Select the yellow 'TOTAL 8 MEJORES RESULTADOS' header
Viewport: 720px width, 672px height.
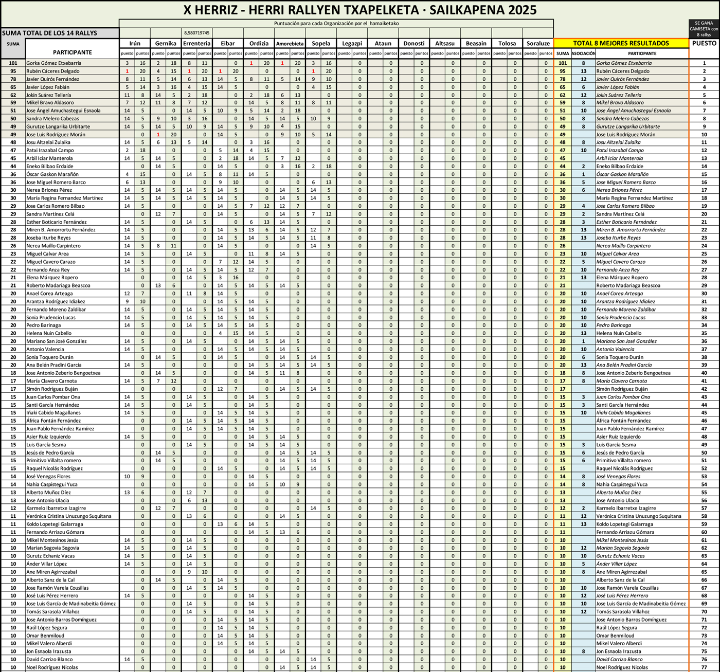[621, 43]
